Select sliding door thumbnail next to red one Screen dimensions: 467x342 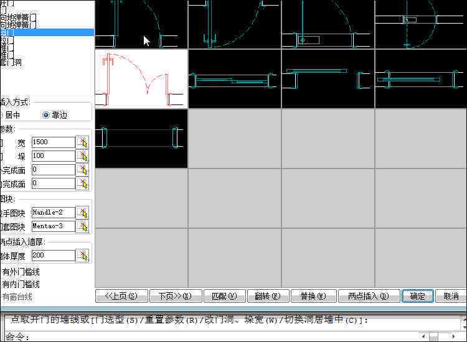[235, 79]
